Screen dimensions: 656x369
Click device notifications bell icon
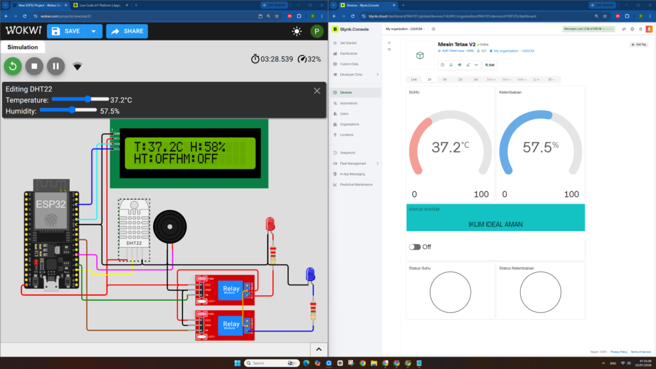[451, 65]
